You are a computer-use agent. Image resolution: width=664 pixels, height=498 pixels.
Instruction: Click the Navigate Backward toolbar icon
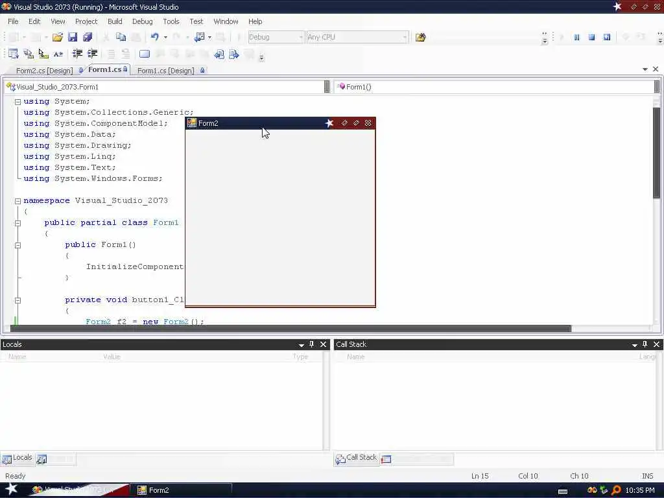[200, 37]
